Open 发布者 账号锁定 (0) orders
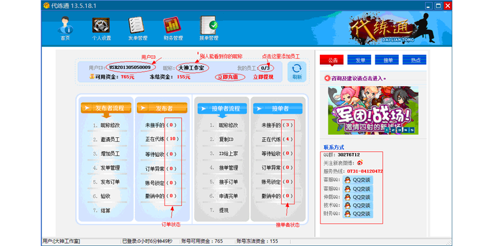The height and width of the screenshot is (246, 493). (161, 183)
